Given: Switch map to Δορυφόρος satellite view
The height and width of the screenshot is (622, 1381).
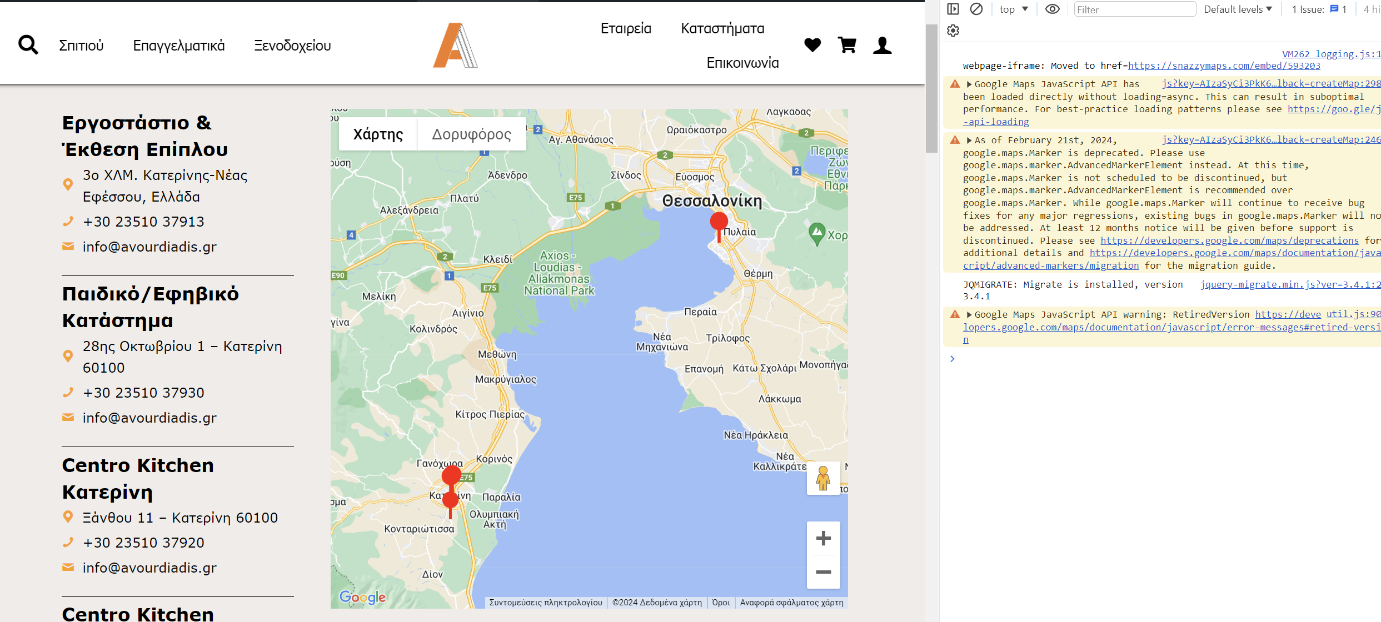Looking at the screenshot, I should pos(472,134).
